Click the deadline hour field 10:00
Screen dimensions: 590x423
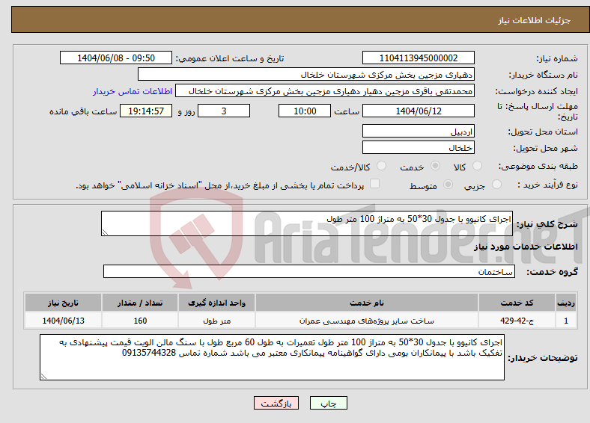(x=305, y=111)
